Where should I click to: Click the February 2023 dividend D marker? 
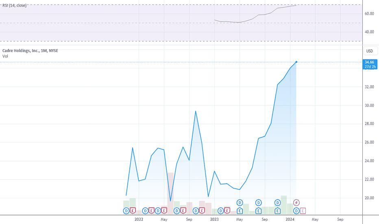click(221, 211)
